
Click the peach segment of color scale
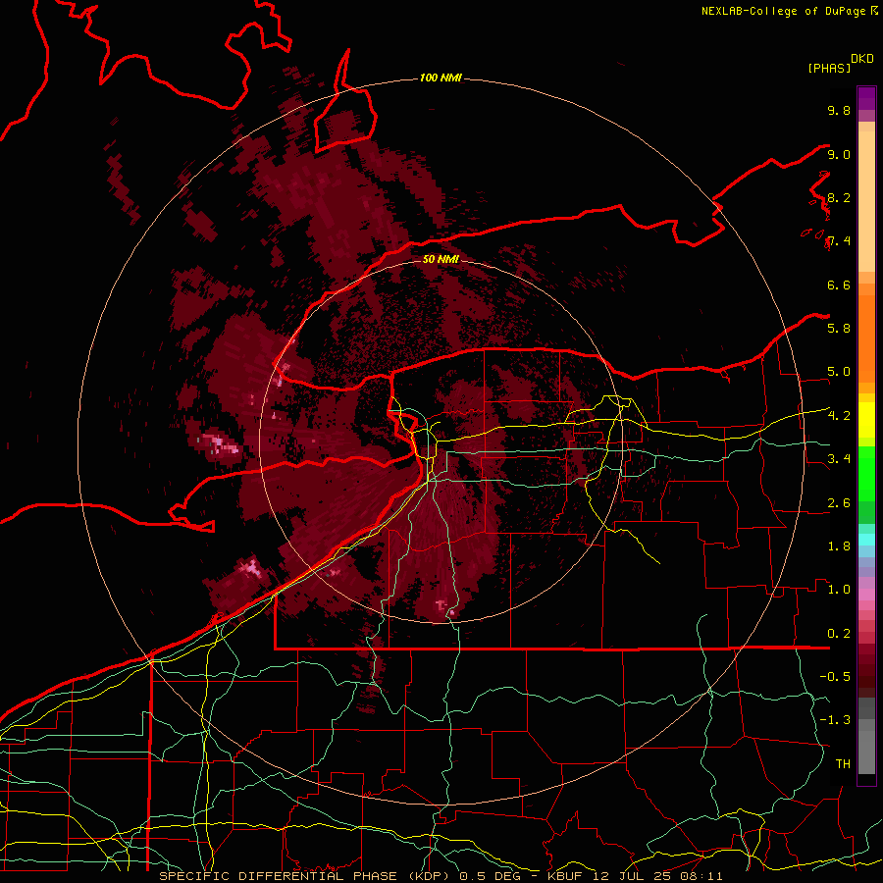pyautogui.click(x=866, y=203)
